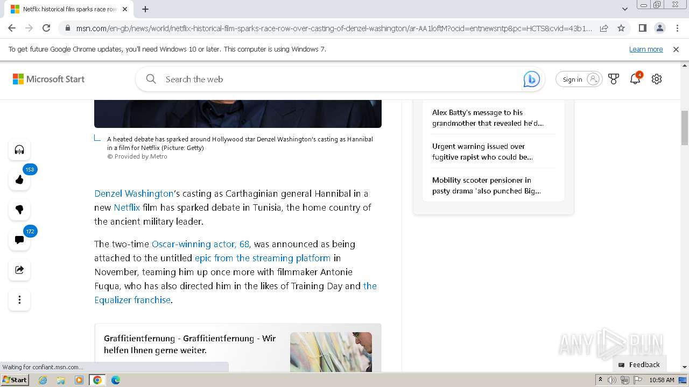
Task: Dislike the article with thumbs down
Action: pyautogui.click(x=19, y=210)
